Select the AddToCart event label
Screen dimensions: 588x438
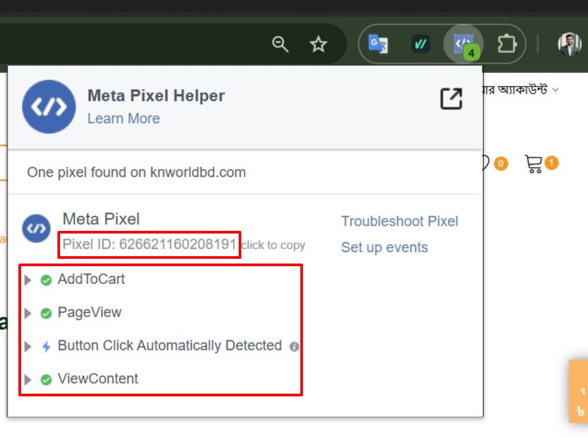pyautogui.click(x=91, y=279)
